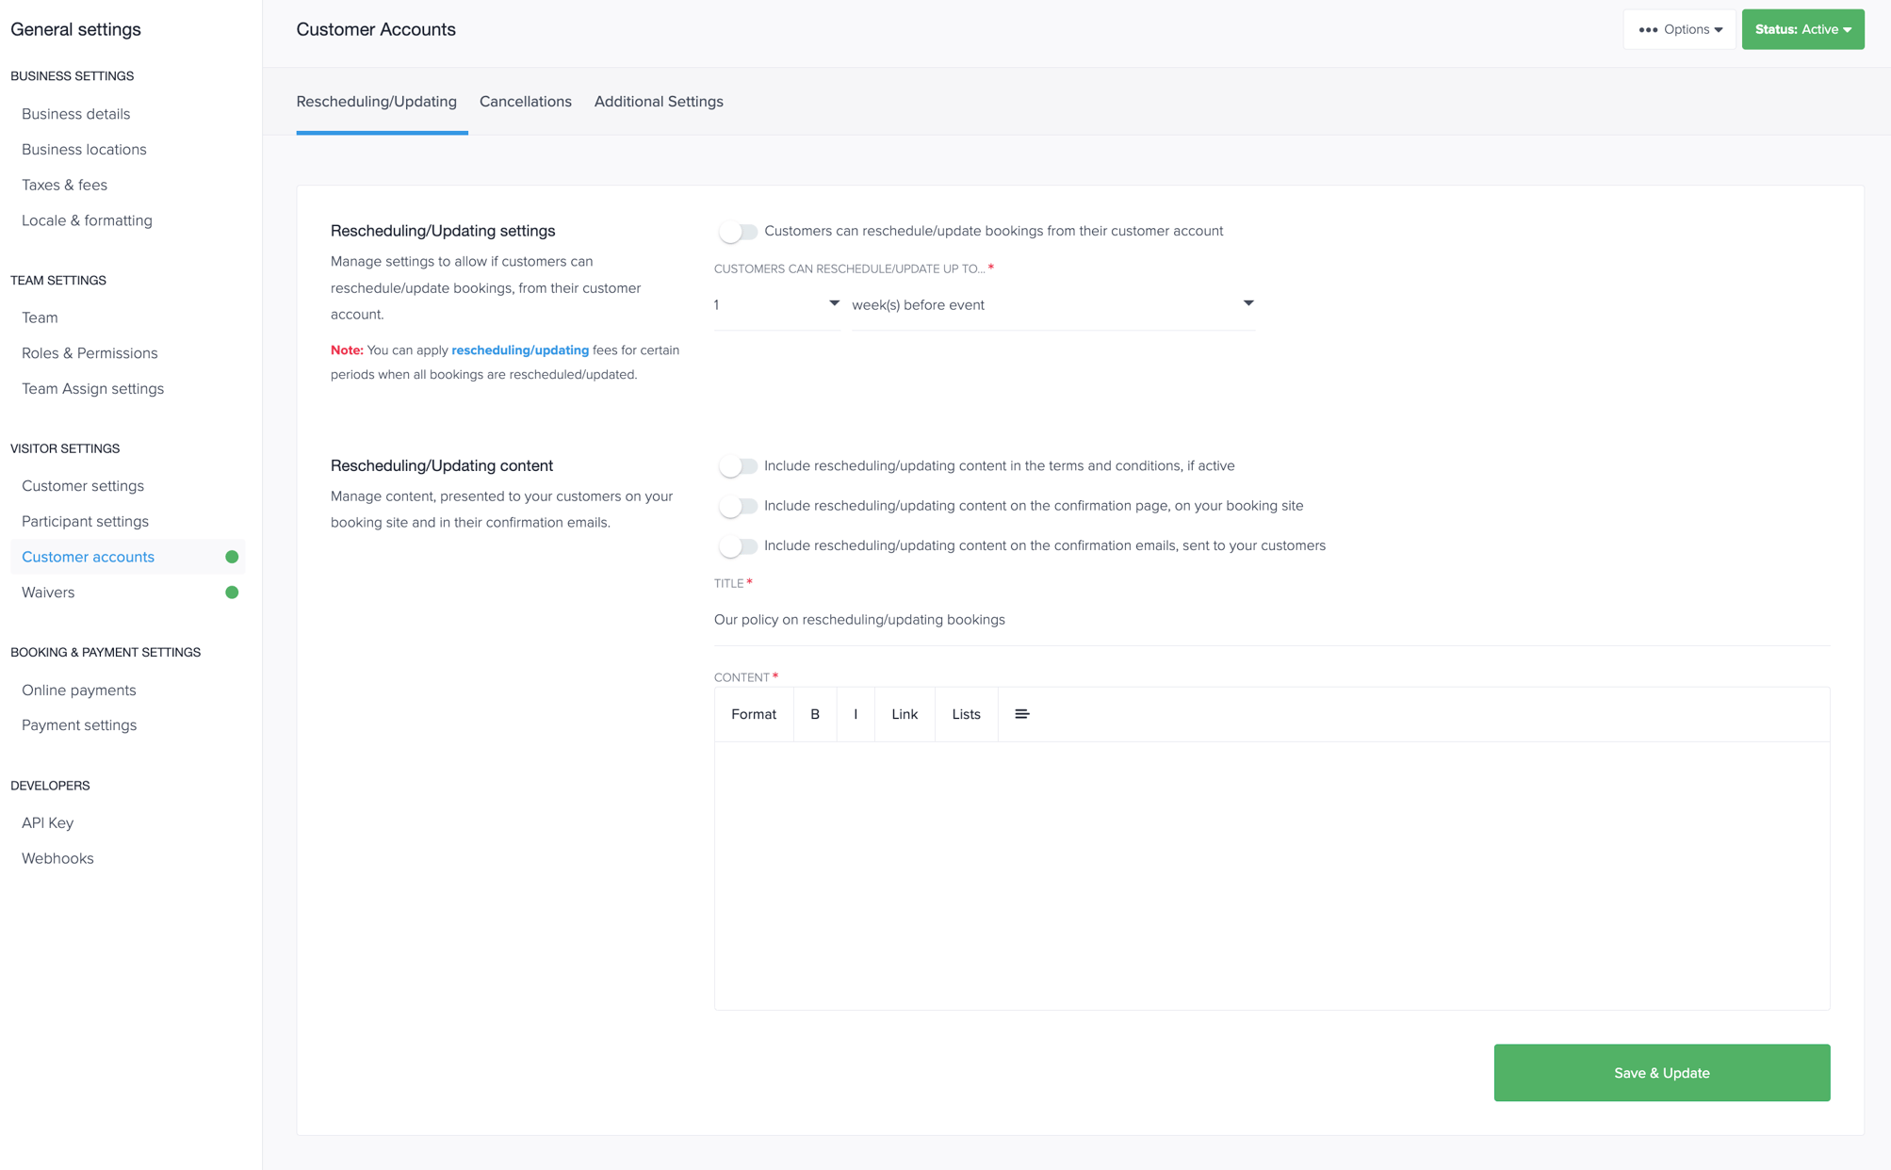This screenshot has width=1891, height=1170.
Task: Open Business details in sidebar
Action: click(76, 114)
